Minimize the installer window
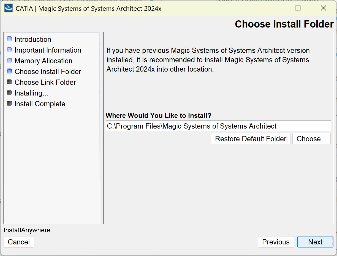 pyautogui.click(x=273, y=8)
